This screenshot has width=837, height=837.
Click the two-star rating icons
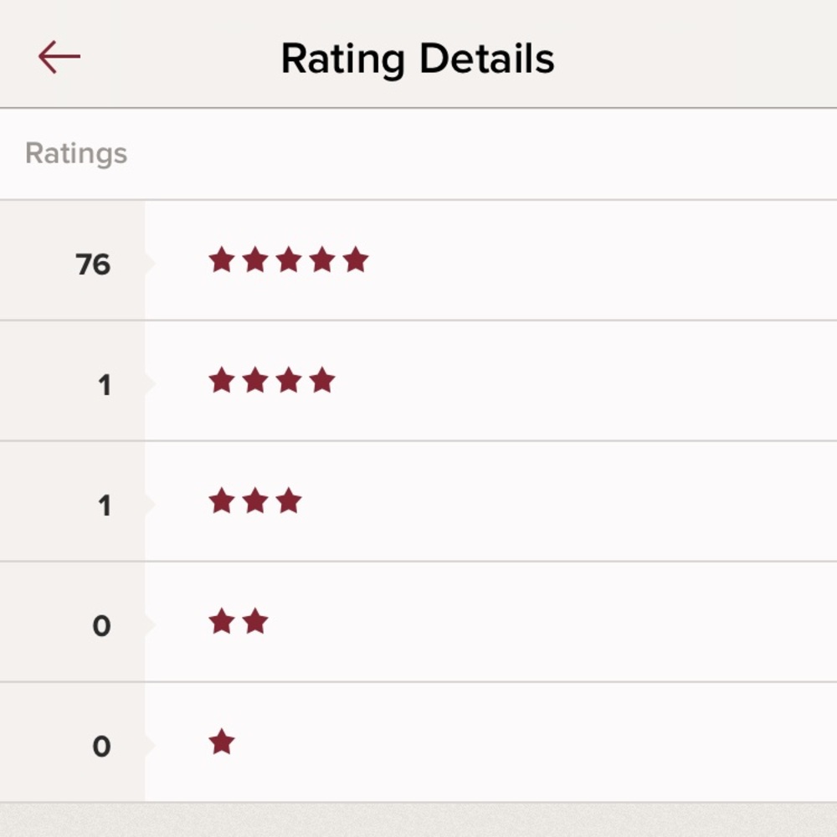point(238,622)
